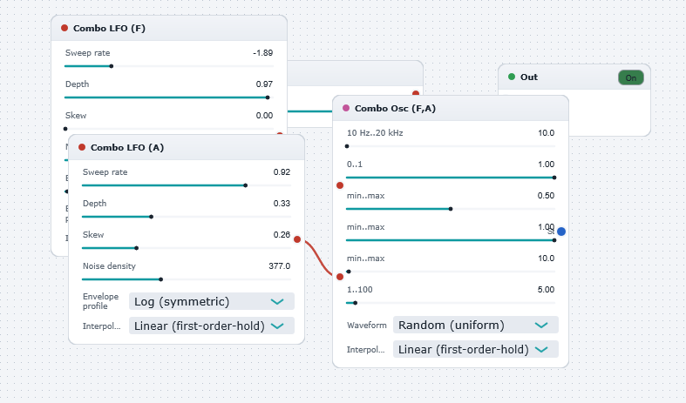This screenshot has width=686, height=403.
Task: Click the Depth slider in Combo LFO (F)
Action: [x=169, y=97]
